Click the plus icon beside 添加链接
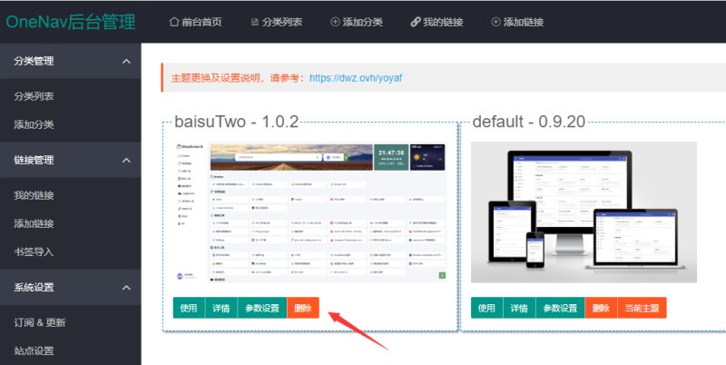Viewport: 726px width, 365px height. (495, 22)
